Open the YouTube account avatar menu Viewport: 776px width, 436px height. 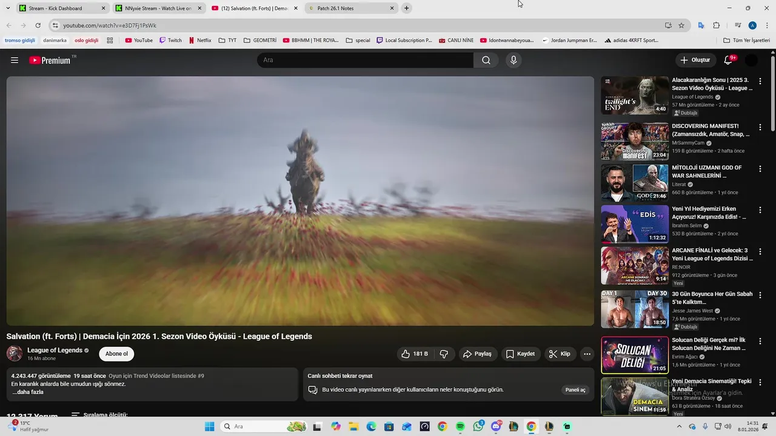point(751,60)
